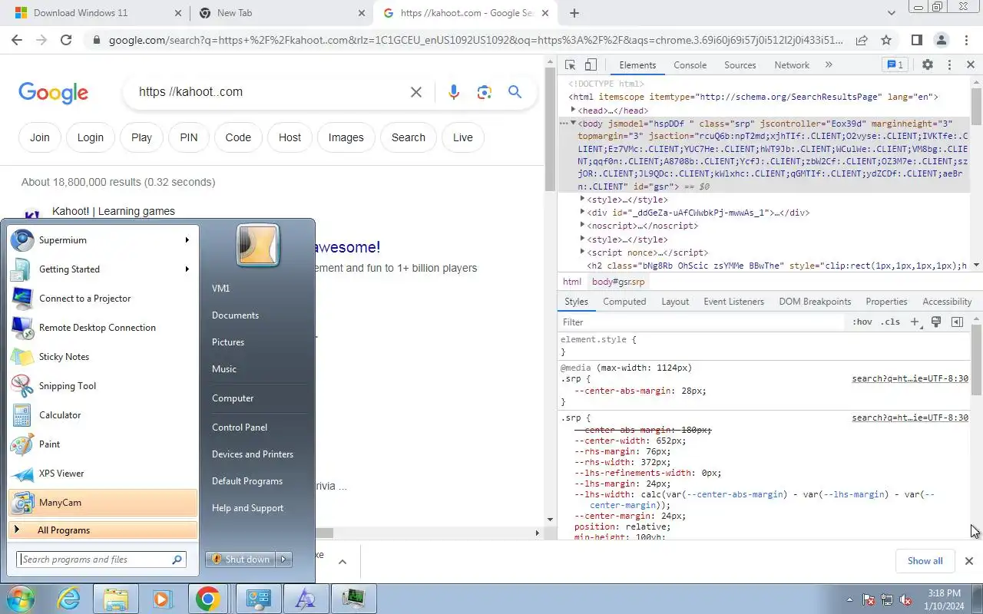Toggle the rendering emulations paintbrush icon
This screenshot has width=983, height=614.
click(936, 322)
